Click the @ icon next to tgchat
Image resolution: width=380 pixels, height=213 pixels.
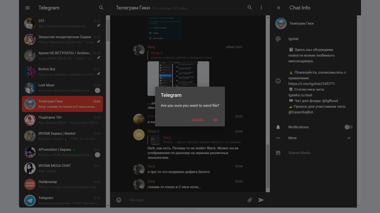(278, 39)
